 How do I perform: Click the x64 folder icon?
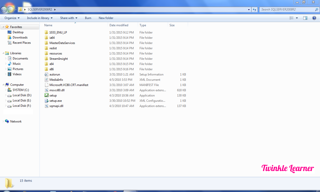click(x=46, y=64)
